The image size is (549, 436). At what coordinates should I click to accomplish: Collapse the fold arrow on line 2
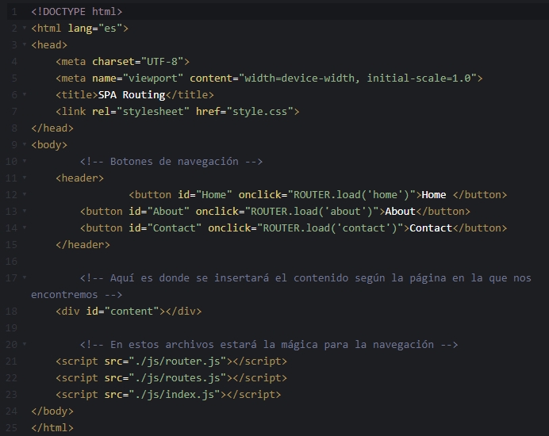[x=25, y=28]
